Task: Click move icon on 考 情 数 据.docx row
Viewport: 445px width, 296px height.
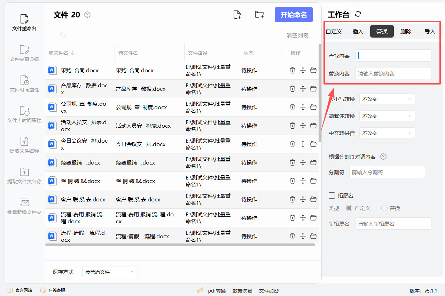Action: pos(303,181)
